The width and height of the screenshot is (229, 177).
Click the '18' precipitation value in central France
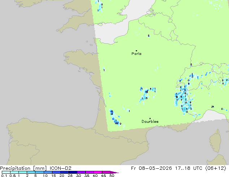coord(147,92)
